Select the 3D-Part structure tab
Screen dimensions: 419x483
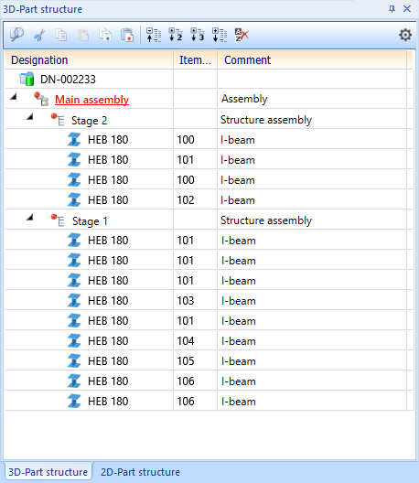tap(48, 472)
